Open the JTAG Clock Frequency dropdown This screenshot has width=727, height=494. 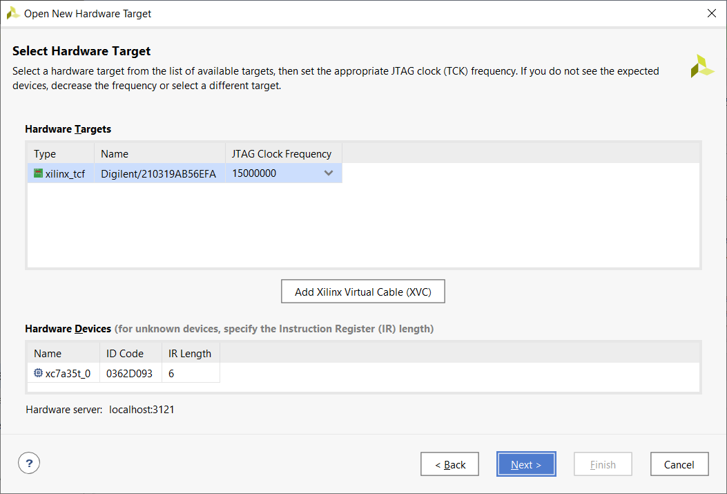[x=329, y=173]
